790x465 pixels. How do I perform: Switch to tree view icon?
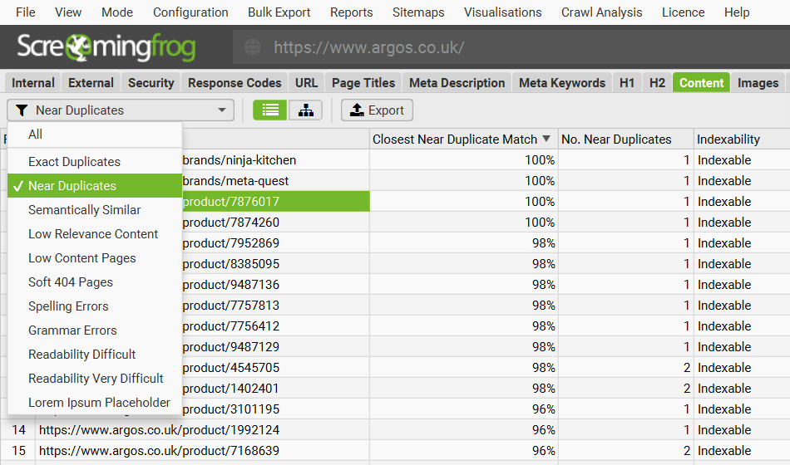point(305,110)
